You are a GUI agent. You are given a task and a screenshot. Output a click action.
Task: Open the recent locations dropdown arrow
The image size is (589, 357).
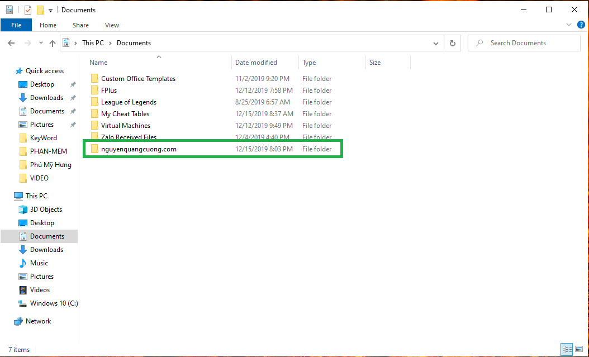41,43
